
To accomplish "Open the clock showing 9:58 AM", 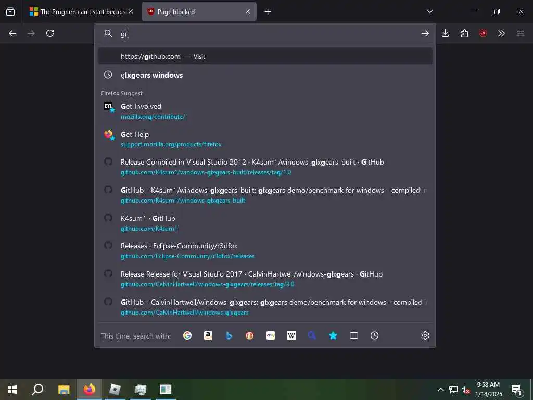I will pos(488,390).
